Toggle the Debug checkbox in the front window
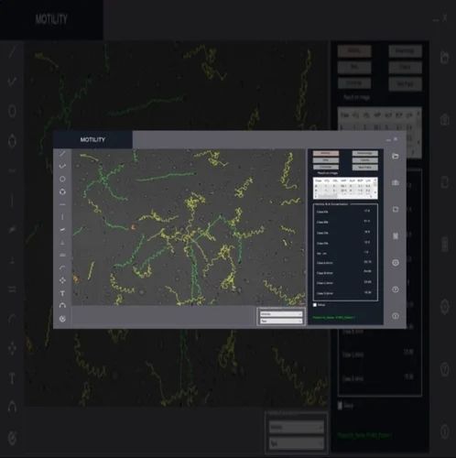456x458 pixels. [315, 305]
